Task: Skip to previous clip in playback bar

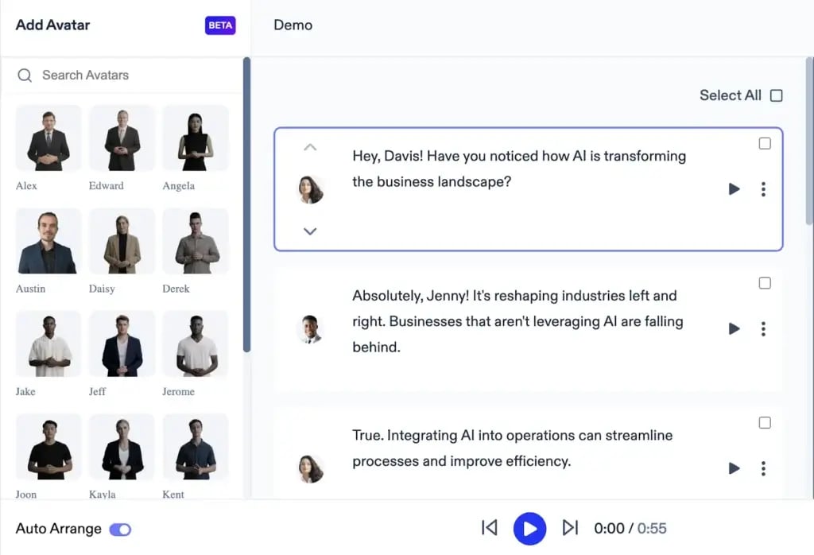Action: coord(490,528)
